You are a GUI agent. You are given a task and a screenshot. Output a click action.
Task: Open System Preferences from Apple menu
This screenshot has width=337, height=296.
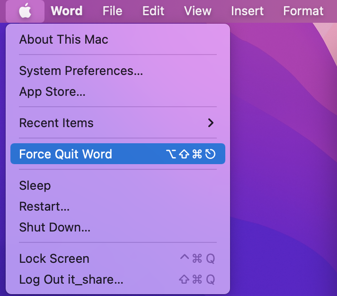(x=81, y=71)
